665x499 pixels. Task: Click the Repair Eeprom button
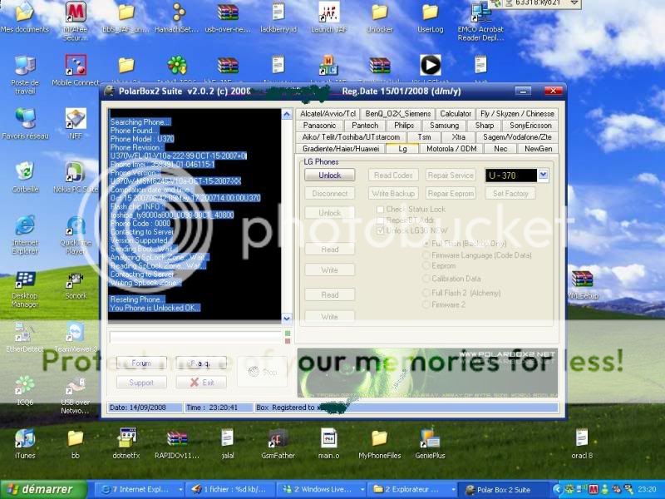coord(451,194)
